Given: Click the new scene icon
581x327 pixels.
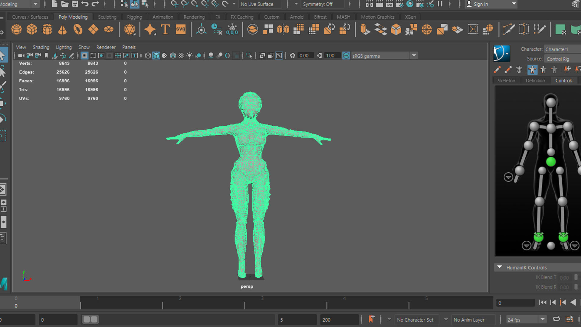Looking at the screenshot, I should tap(54, 4).
